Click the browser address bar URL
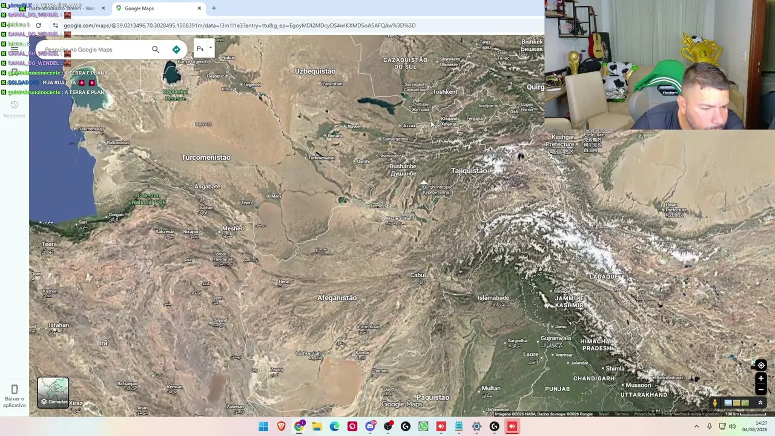Screen dimensions: 775x436 click(239, 25)
